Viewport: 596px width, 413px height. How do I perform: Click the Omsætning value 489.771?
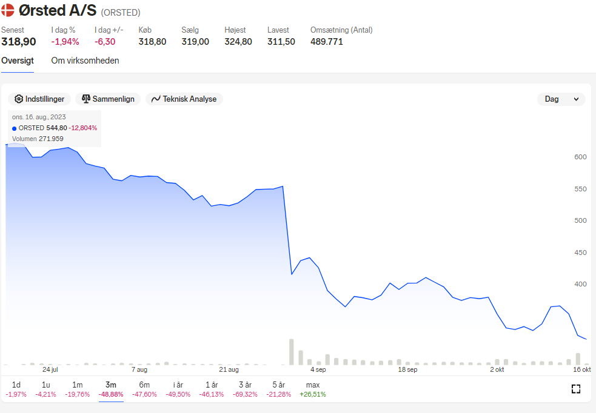tap(327, 42)
